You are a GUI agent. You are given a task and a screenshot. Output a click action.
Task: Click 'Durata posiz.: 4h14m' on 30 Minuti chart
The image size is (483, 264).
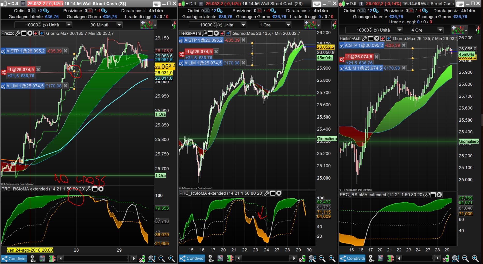pyautogui.click(x=142, y=11)
